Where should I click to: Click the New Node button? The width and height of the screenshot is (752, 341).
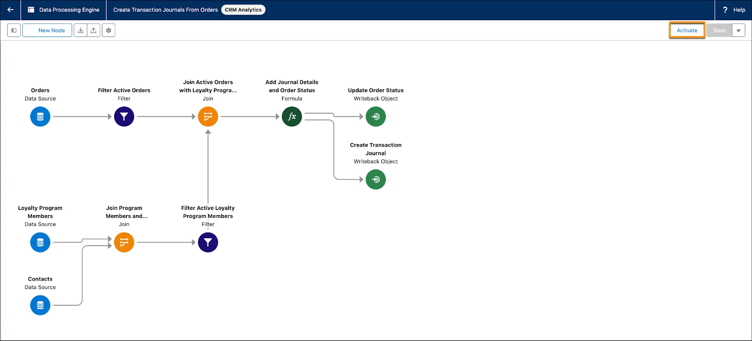[x=47, y=31]
